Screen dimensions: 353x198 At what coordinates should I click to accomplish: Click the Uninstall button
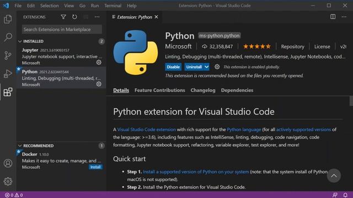point(194,67)
